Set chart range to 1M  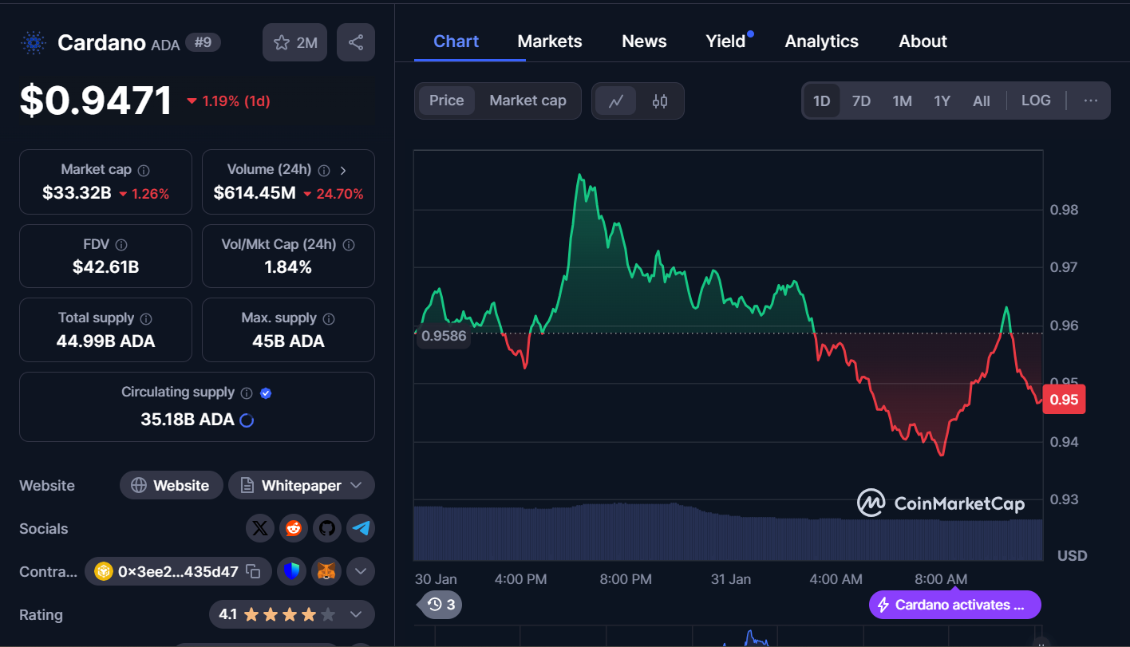[903, 101]
